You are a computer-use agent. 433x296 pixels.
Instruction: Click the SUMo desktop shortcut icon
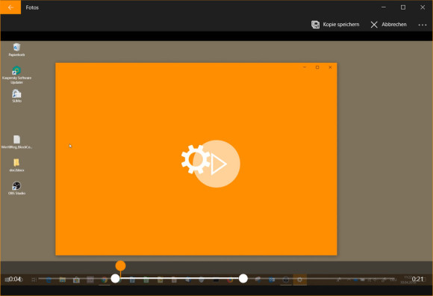click(16, 93)
